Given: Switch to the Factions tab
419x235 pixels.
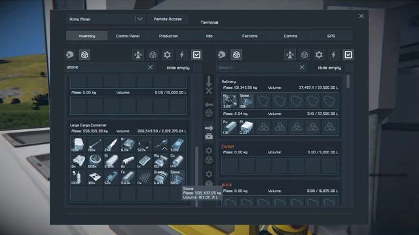Looking at the screenshot, I should 250,36.
